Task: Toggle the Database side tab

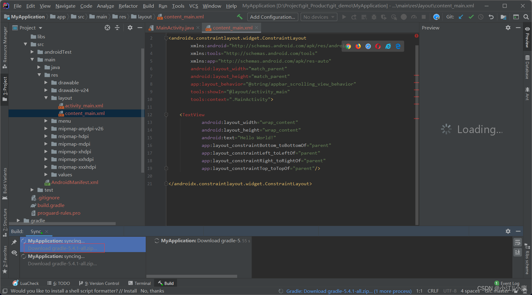Action: pos(527,67)
